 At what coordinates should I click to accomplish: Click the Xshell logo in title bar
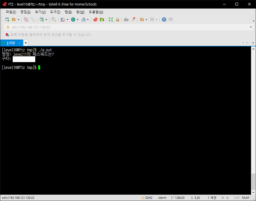4,4
